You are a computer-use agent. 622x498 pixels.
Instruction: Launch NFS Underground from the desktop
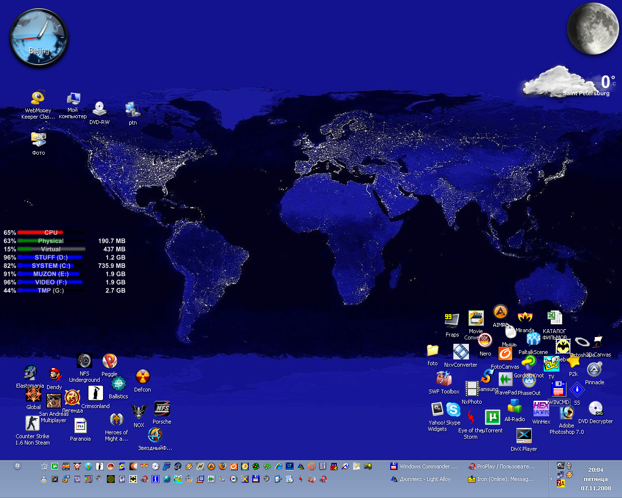coord(85,361)
